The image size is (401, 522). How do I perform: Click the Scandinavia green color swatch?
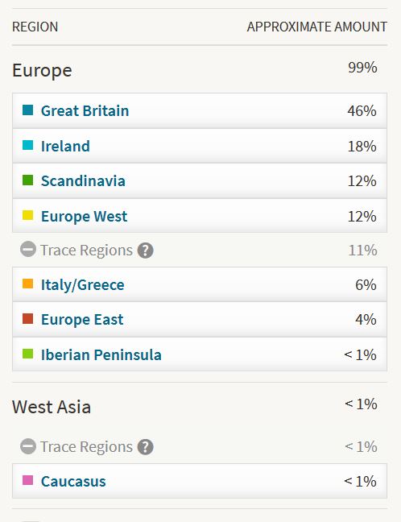tap(27, 180)
